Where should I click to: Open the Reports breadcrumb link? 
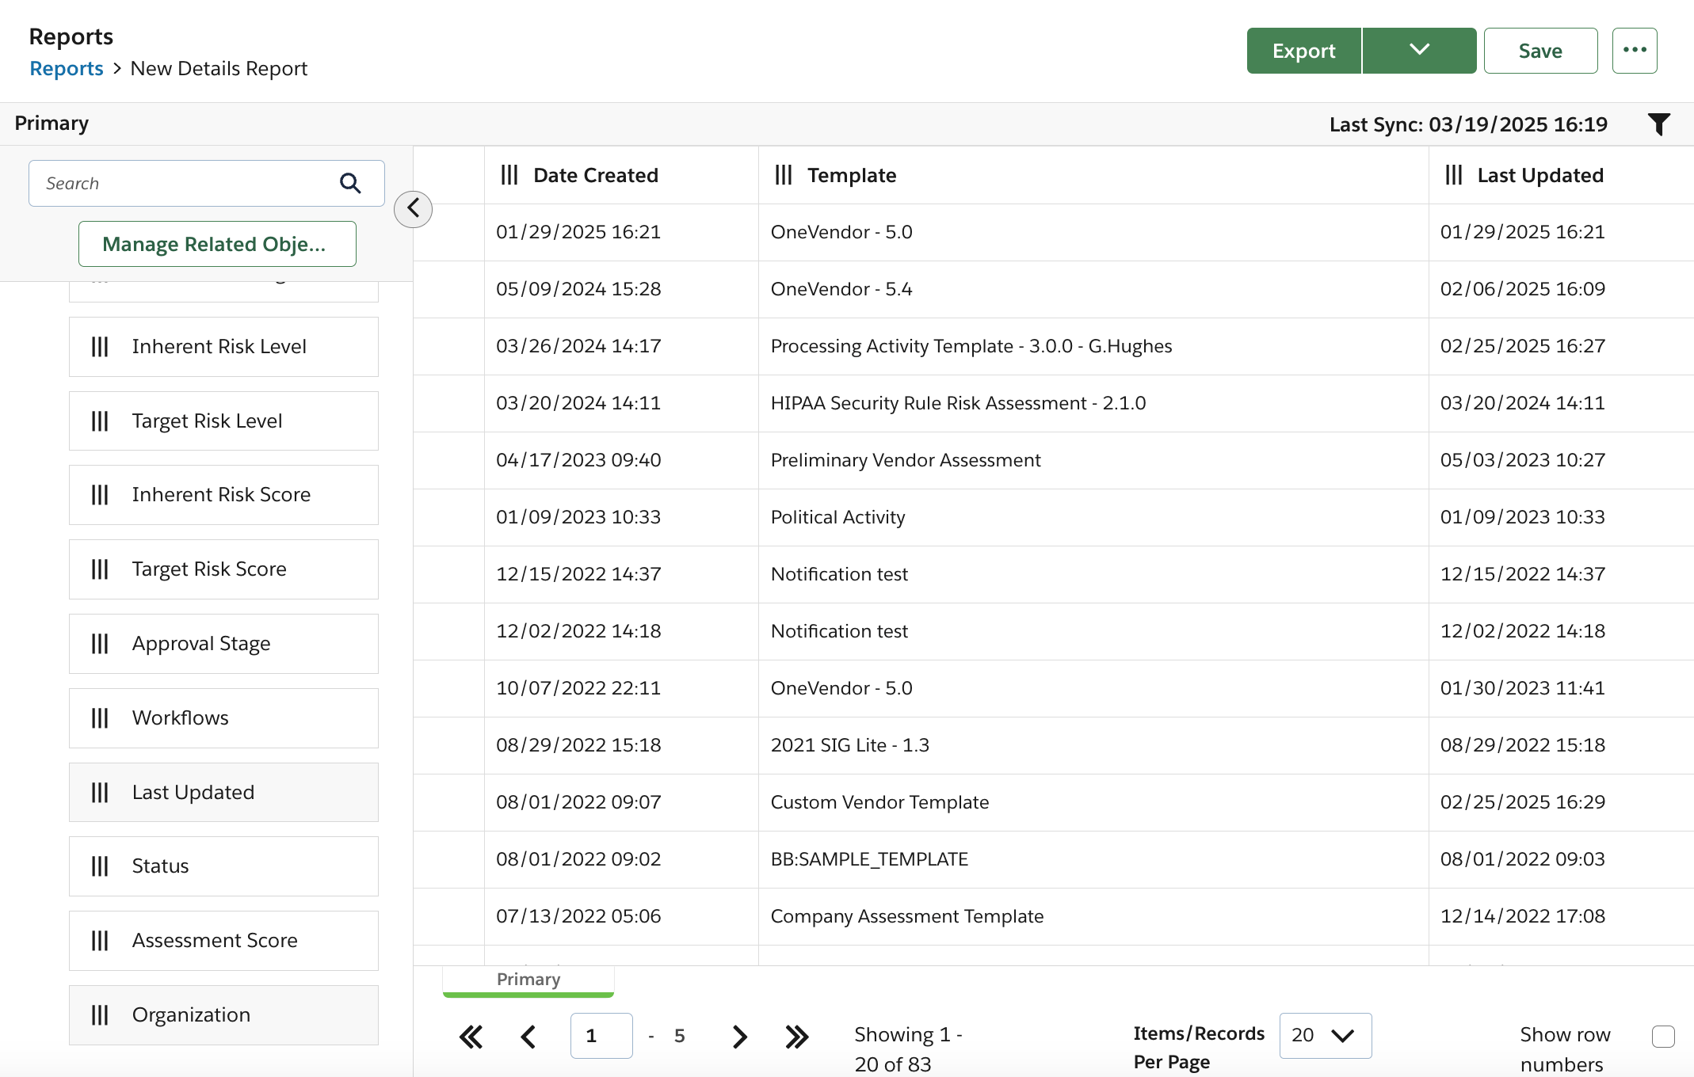[67, 68]
